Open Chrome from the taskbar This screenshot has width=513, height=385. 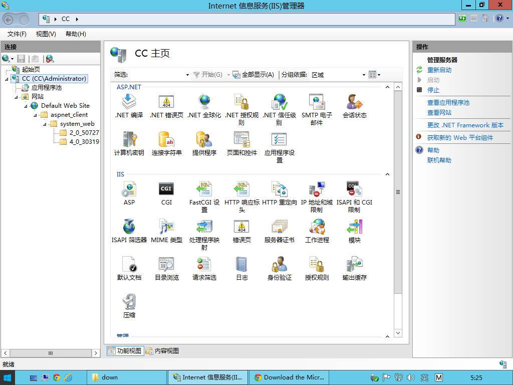(x=57, y=378)
